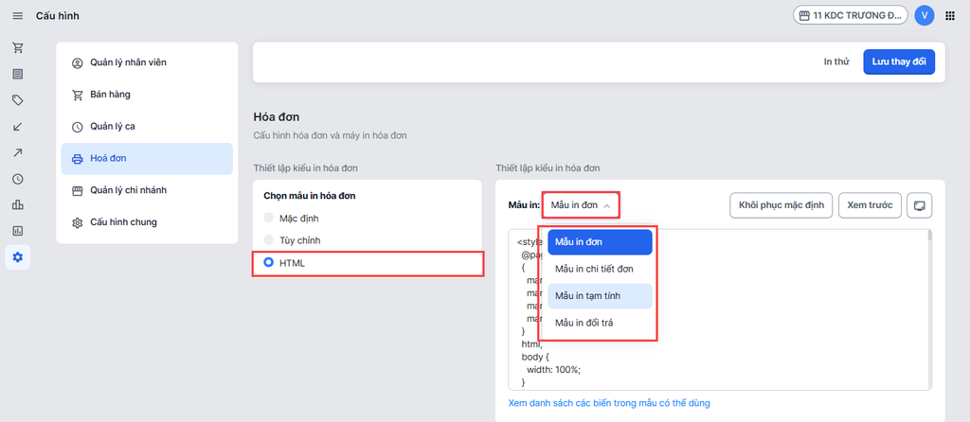Select the Mặc định invoice template radio
The image size is (970, 422).
(x=269, y=218)
